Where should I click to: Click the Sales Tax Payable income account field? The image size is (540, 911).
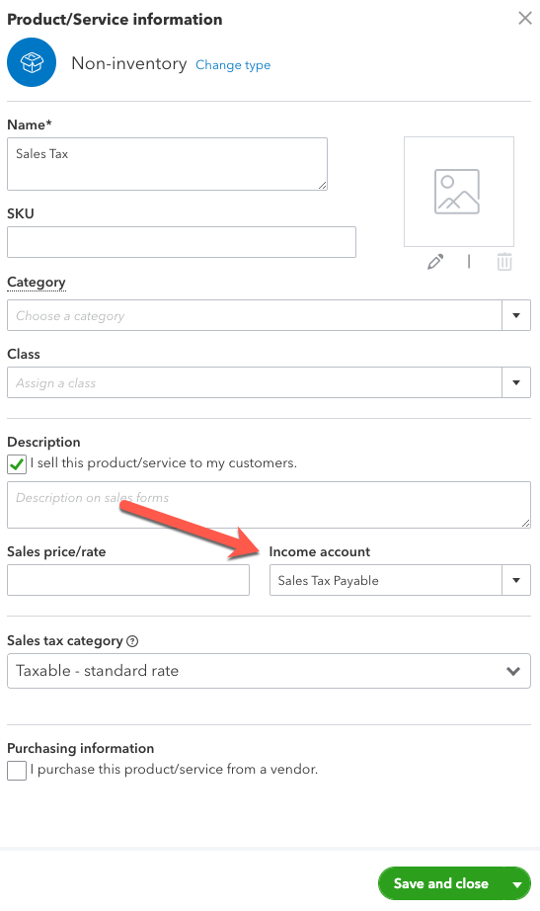(x=386, y=580)
